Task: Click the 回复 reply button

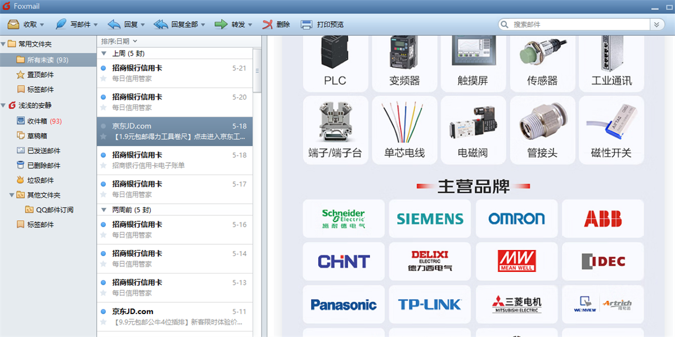Action: [123, 24]
